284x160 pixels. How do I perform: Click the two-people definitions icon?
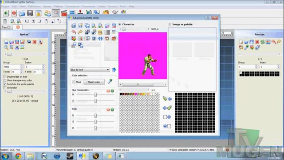pos(47,13)
